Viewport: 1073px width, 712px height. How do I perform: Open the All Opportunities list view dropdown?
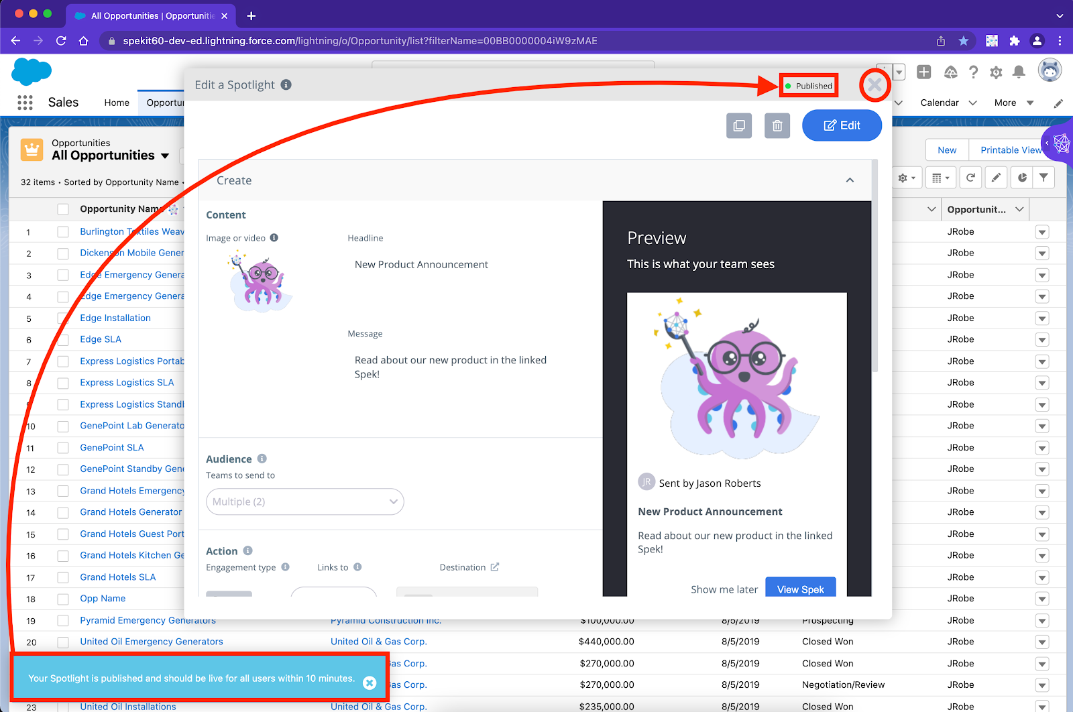(x=165, y=156)
